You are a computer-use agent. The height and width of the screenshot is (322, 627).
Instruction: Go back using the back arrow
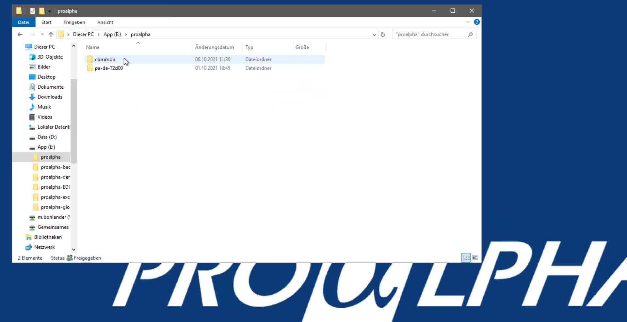point(20,34)
